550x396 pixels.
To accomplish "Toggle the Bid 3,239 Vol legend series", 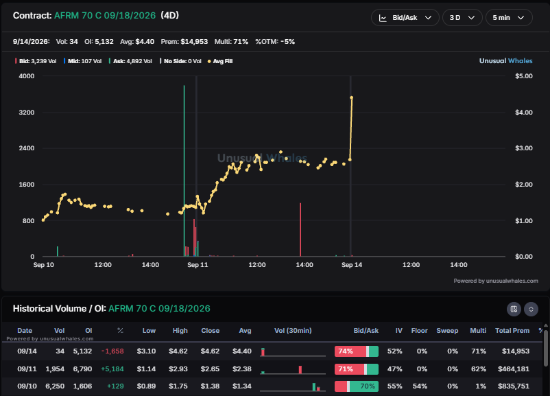I will click(36, 61).
